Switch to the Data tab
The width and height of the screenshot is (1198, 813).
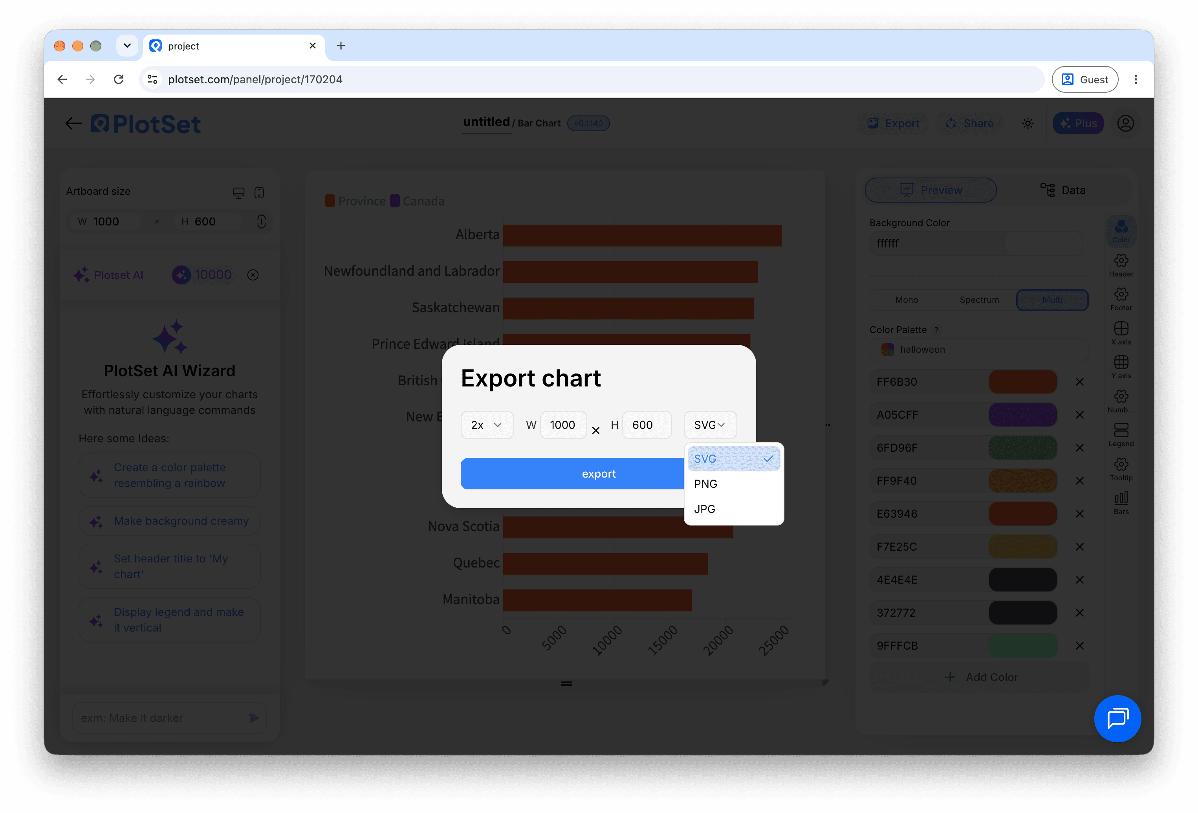pos(1062,190)
